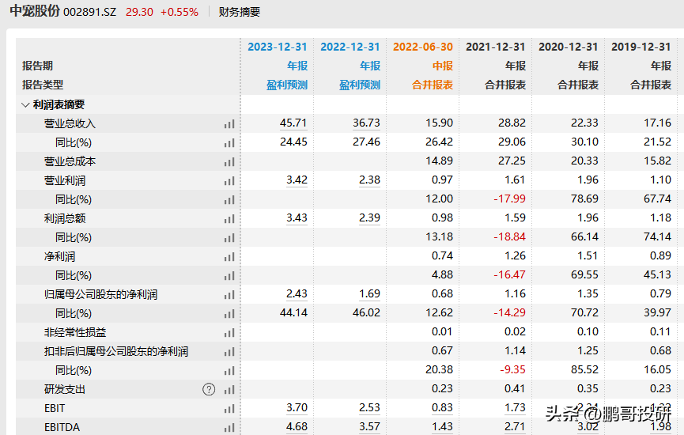Click the stock price 29.30

(140, 12)
